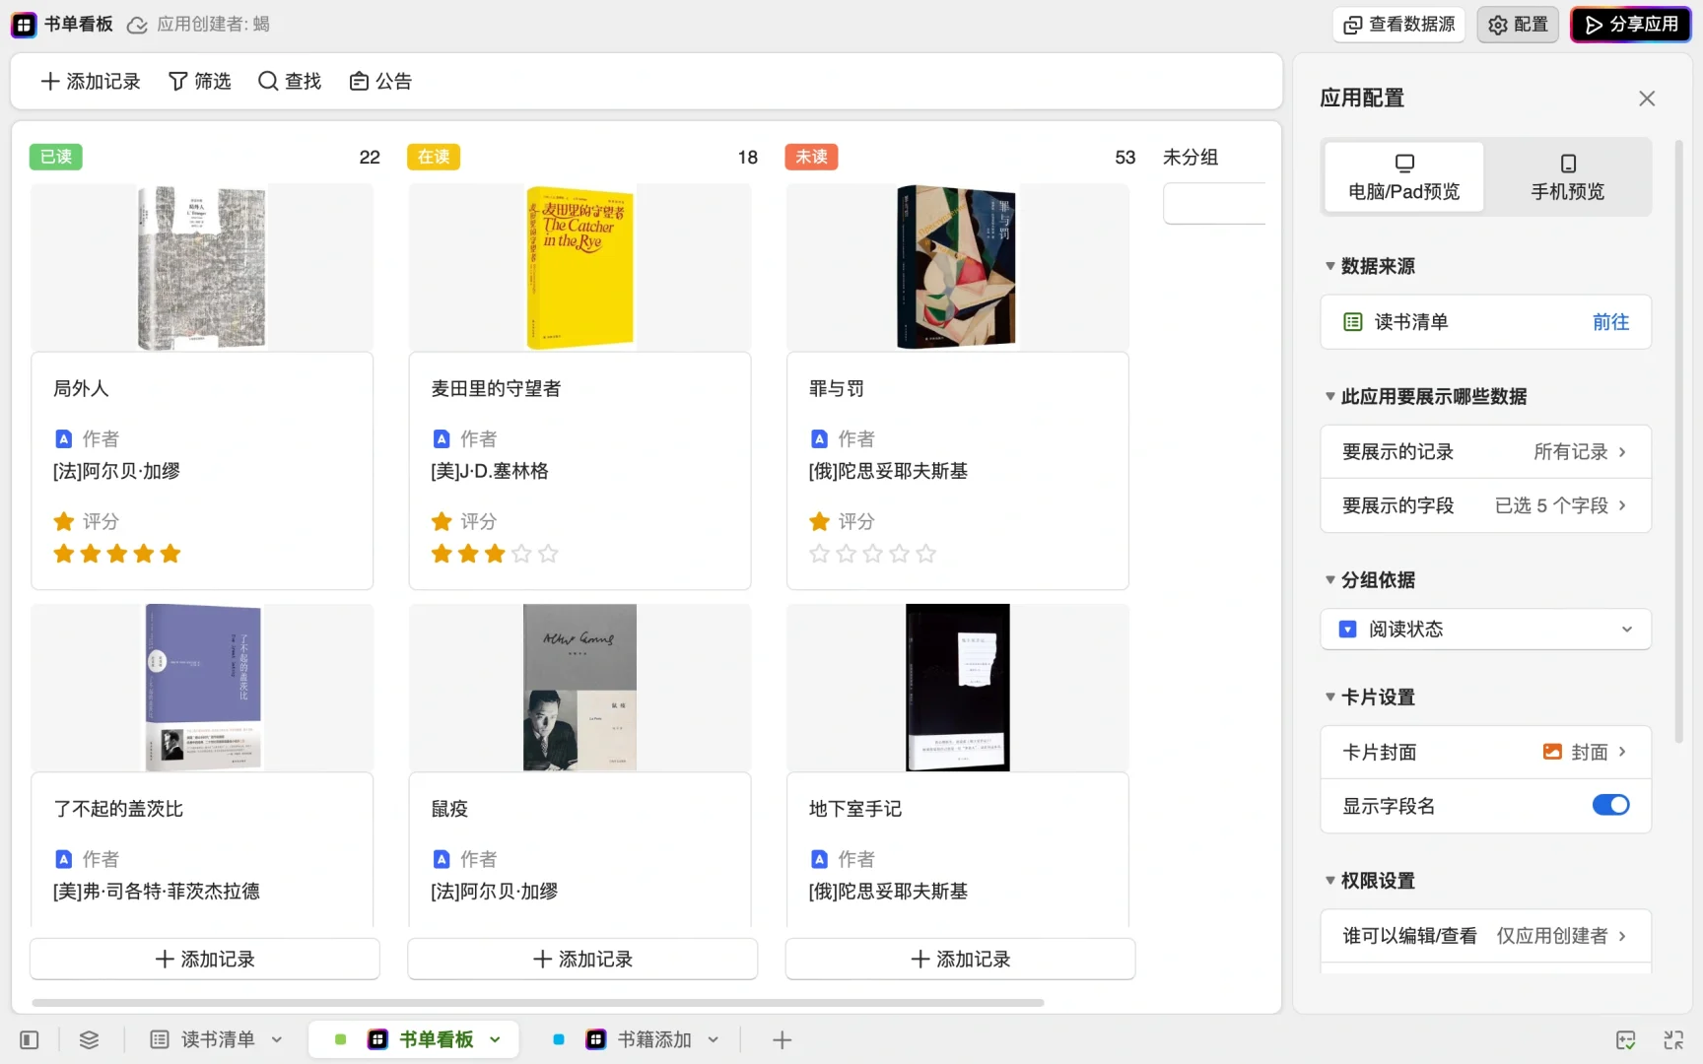Viewport: 1703px width, 1064px height.
Task: Open 查看数据源 to view the data source
Action: [x=1398, y=24]
